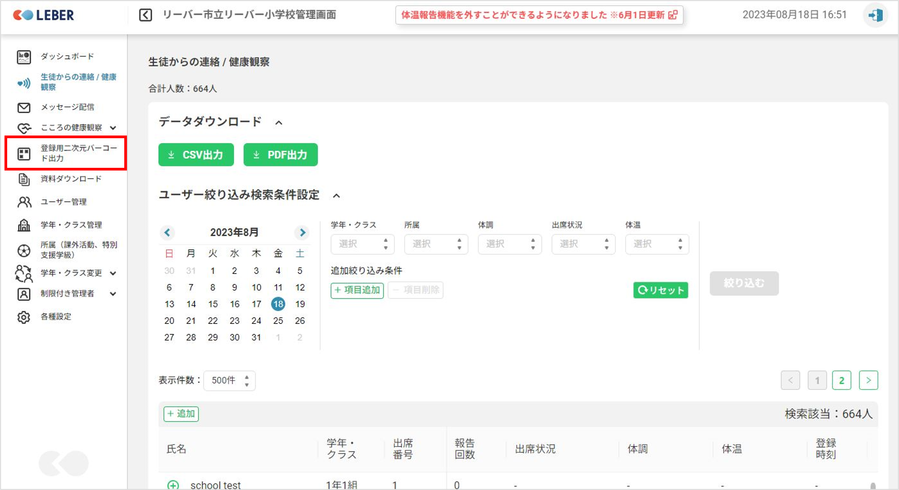Click the back arrow icon beside school name
The image size is (899, 490).
click(x=145, y=15)
